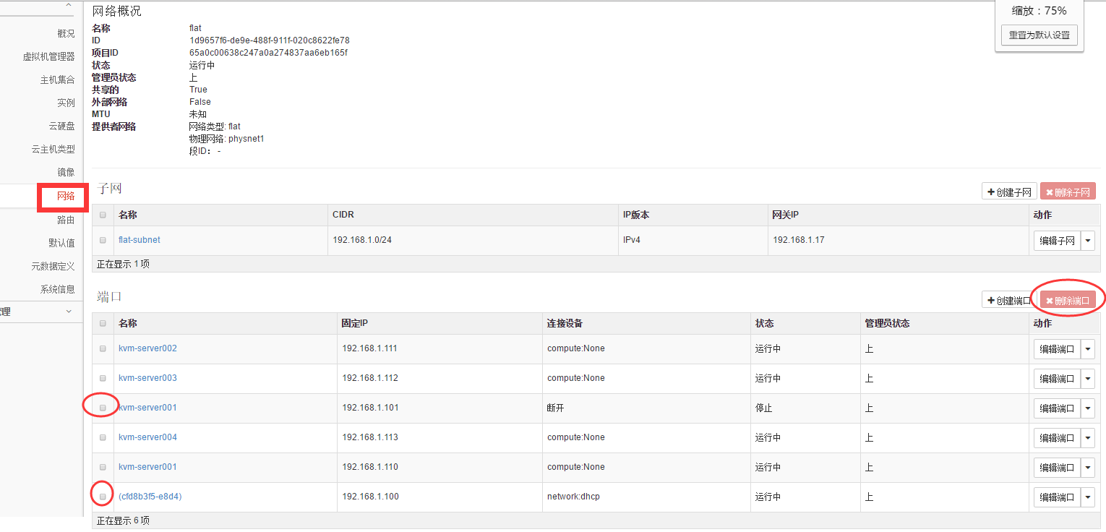Click the network:dhcp device cell
This screenshot has width=1106, height=532.
pyautogui.click(x=573, y=497)
